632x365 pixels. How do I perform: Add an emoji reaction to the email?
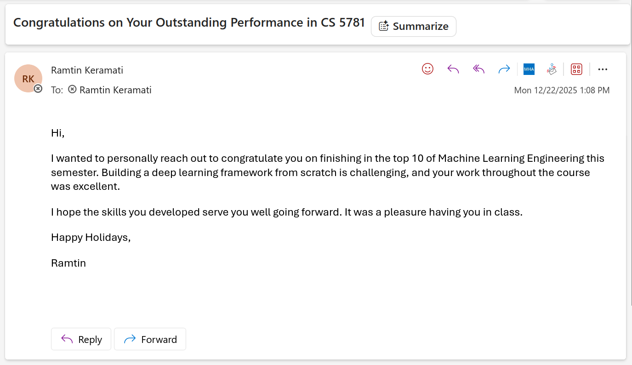[427, 69]
